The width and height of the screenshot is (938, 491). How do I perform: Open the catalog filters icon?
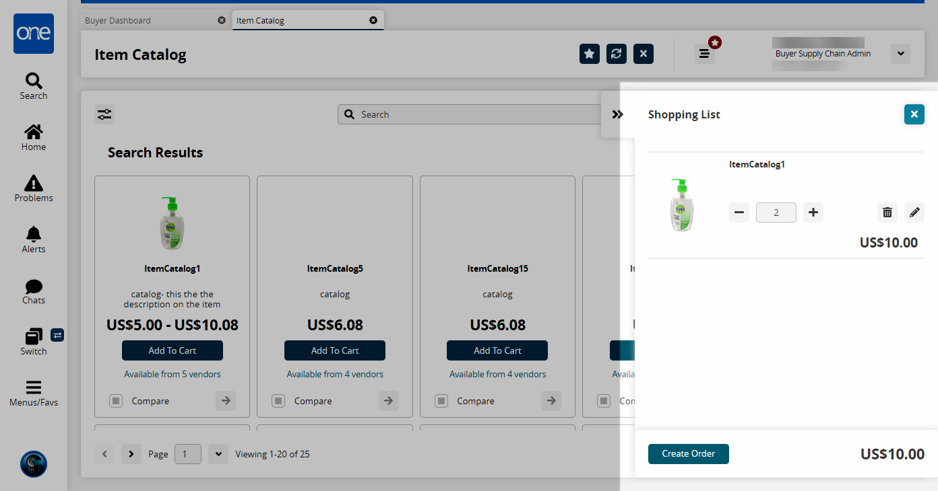tap(104, 114)
